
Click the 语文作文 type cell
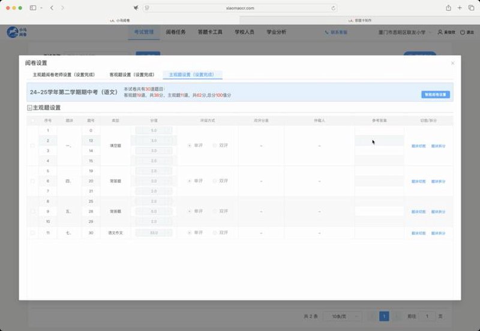click(115, 233)
